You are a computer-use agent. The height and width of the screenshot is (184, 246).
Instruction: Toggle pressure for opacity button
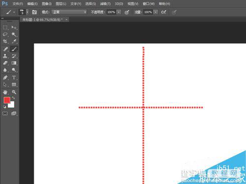coord(127,12)
